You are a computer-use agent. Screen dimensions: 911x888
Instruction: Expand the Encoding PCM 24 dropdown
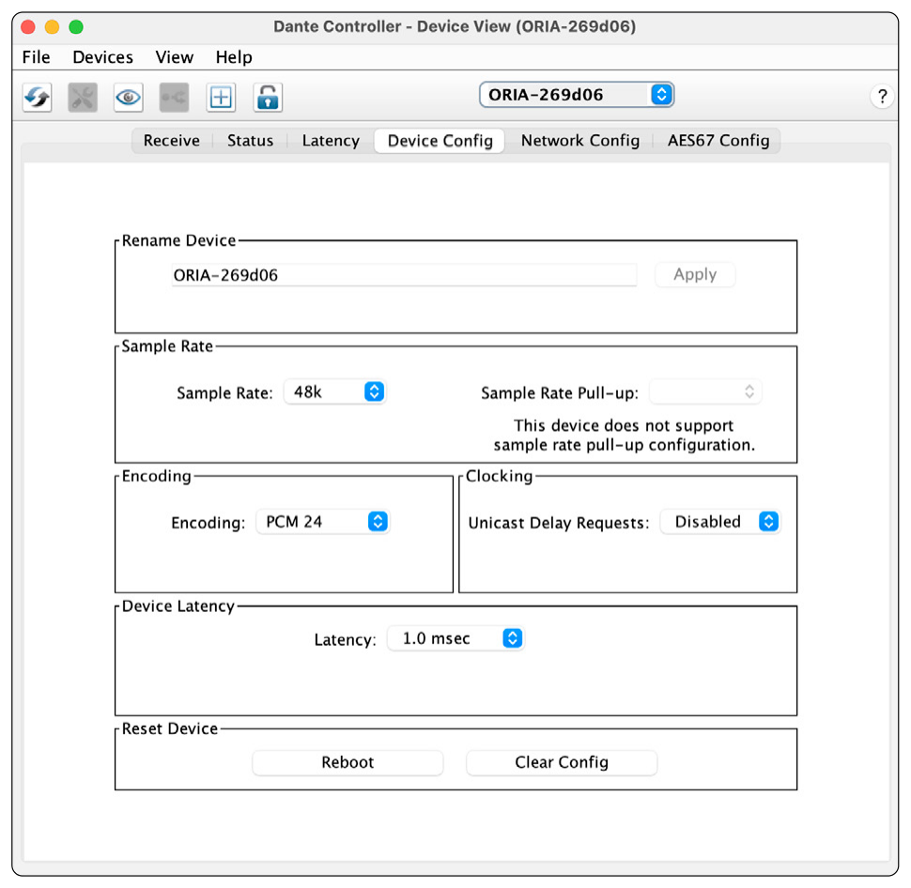(322, 522)
